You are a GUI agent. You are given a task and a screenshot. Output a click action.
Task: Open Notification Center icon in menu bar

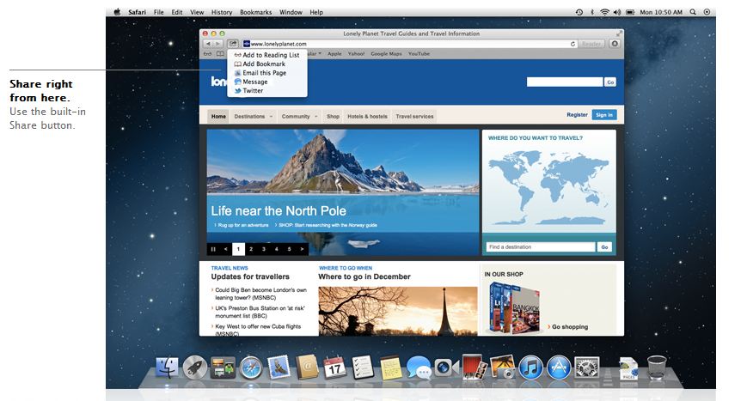click(x=707, y=12)
